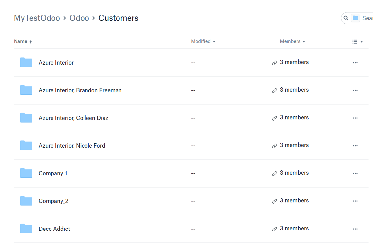Open the Azure Interior, Nicole Ford folder
The width and height of the screenshot is (373, 245).
(x=72, y=146)
